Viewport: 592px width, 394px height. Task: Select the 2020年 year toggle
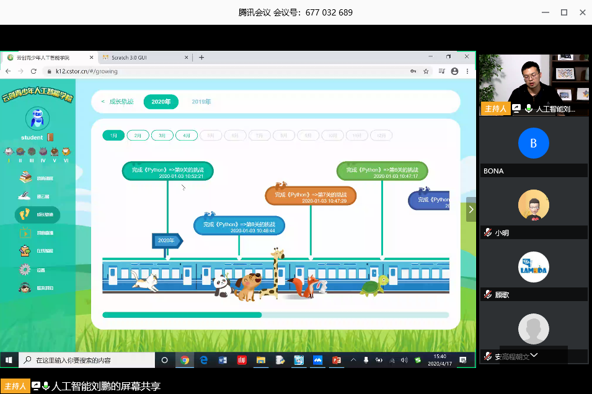[161, 102]
